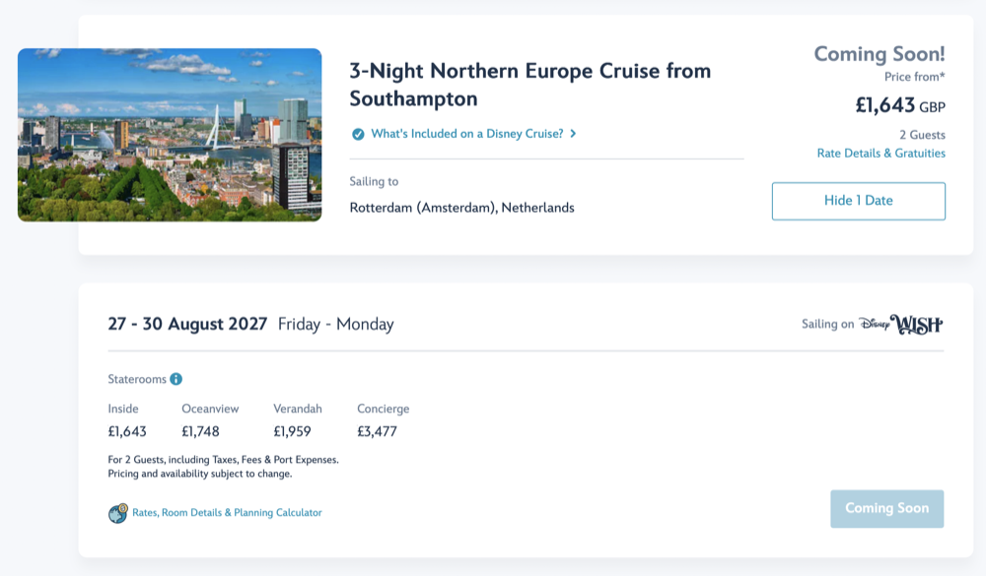This screenshot has height=576, width=986.
Task: Open Rate Details & Gratuities link
Action: click(x=880, y=154)
